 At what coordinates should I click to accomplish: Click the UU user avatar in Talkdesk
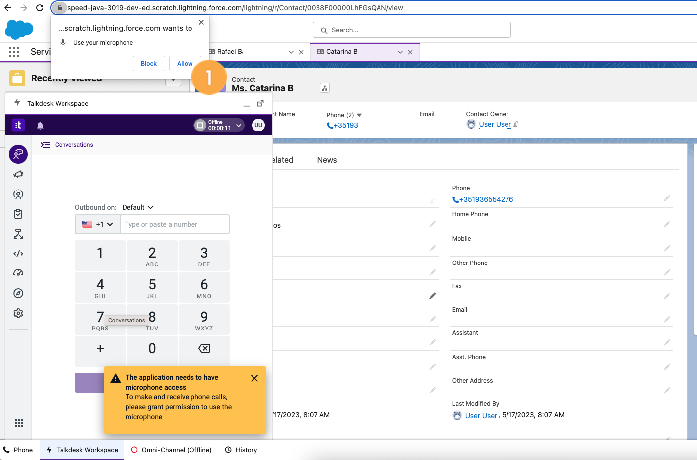tap(258, 125)
